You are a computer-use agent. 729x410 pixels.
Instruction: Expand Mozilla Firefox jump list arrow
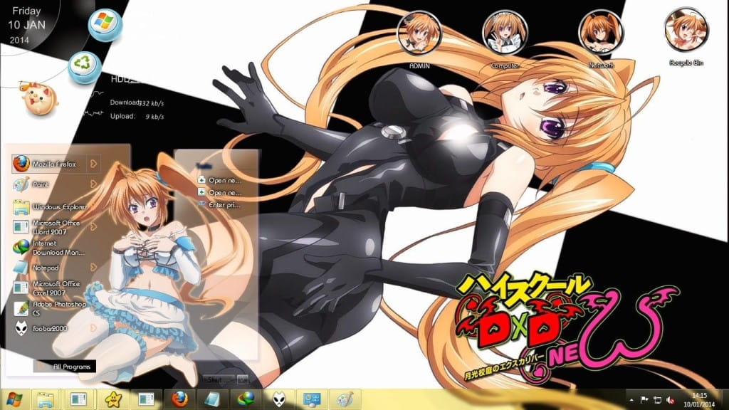pos(93,164)
